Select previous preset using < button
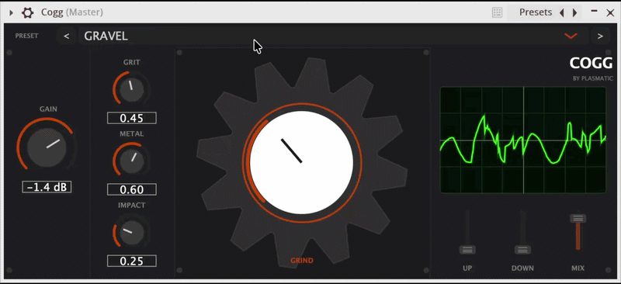 [x=67, y=36]
